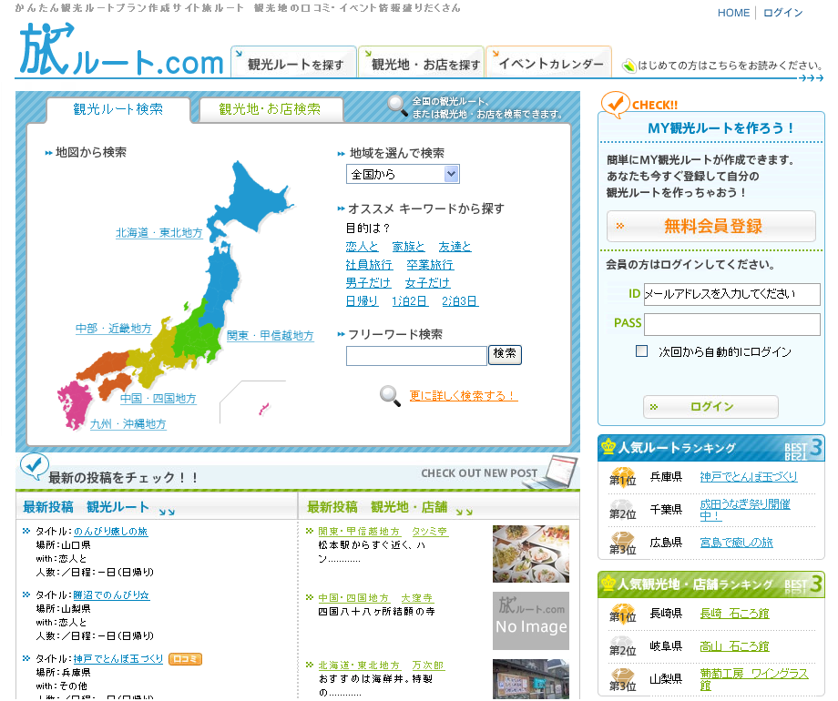Open the 恋人と keyword link
Image resolution: width=838 pixels, height=701 pixels.
[x=362, y=247]
